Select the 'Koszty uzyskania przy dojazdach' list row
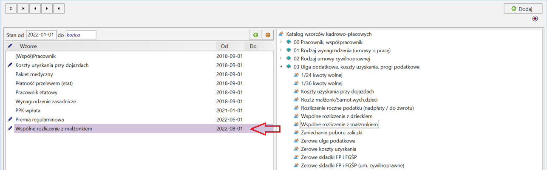This screenshot has height=170, width=547. 144,65
